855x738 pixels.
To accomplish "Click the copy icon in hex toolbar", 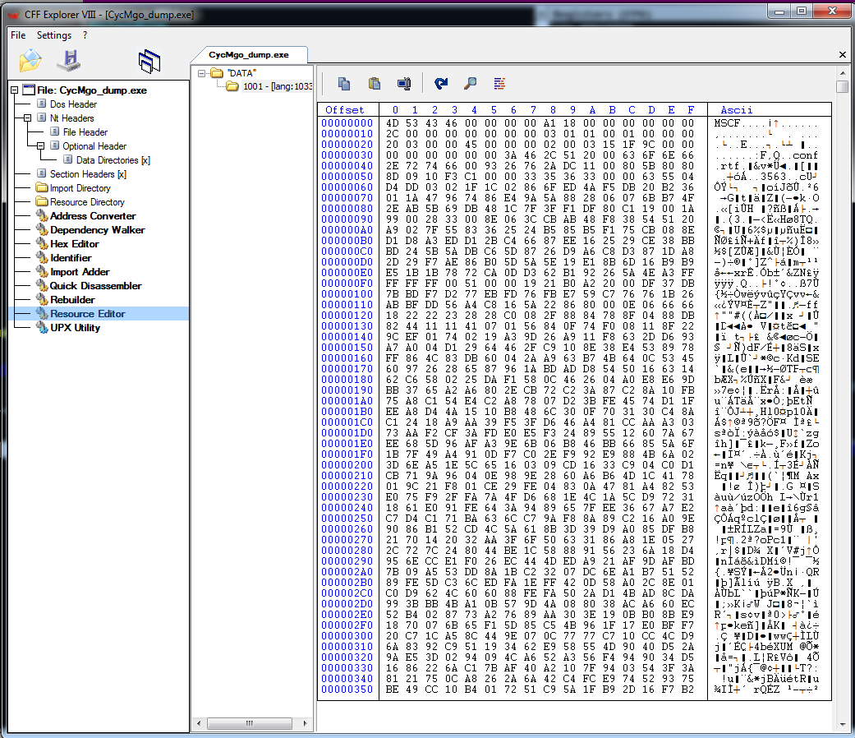I will pyautogui.click(x=343, y=84).
